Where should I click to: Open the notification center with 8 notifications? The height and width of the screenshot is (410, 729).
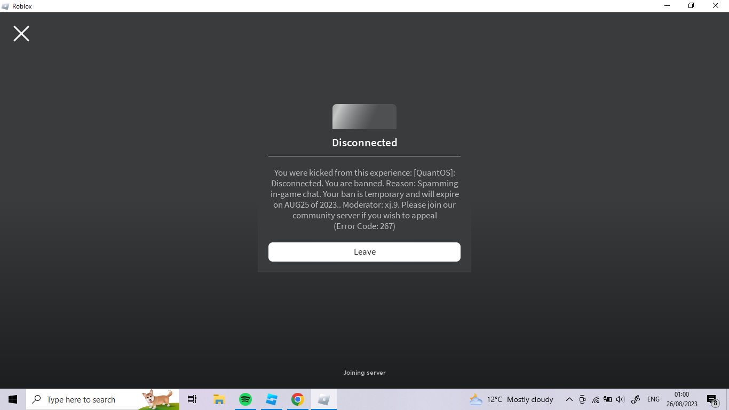point(712,399)
